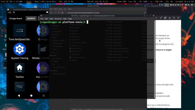Open the Firefox hamburger menu

[x=178, y=18]
